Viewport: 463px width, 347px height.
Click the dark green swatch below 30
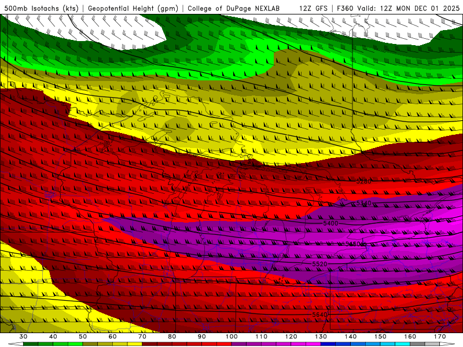pyautogui.click(x=31, y=344)
